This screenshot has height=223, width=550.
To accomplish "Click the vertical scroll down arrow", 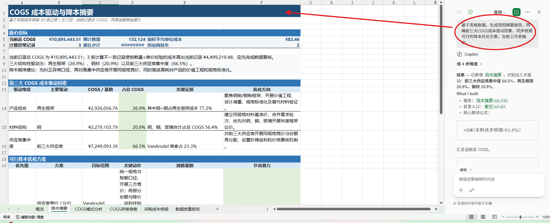I will [441, 203].
